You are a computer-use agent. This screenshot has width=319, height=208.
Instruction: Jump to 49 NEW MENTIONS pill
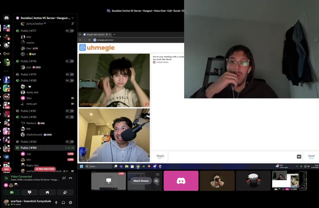(x=45, y=169)
